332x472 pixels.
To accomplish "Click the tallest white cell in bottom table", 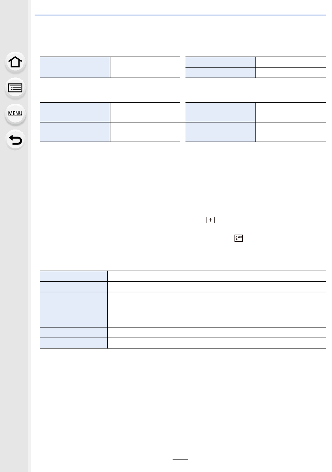I will tap(217, 310).
